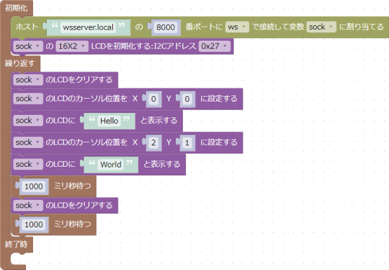Click と表示する after World

pos(161,164)
